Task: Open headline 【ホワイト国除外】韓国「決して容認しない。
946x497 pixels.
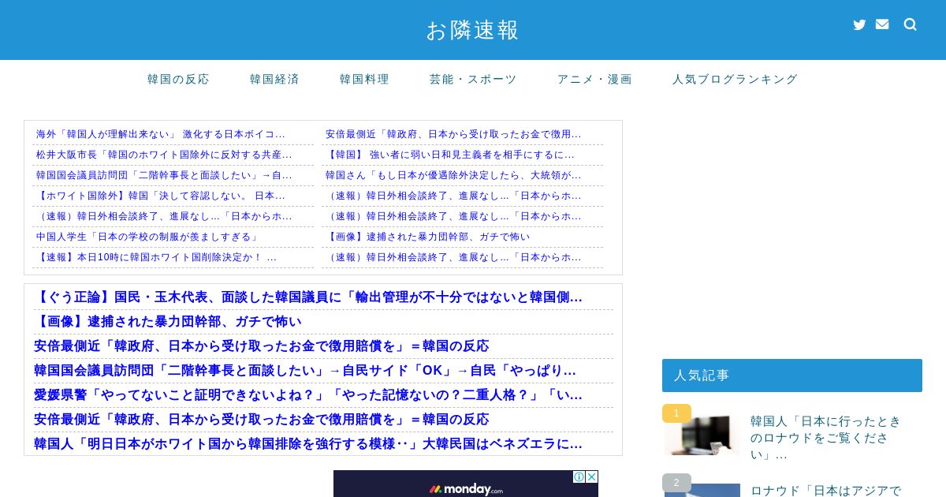Action: tap(161, 196)
